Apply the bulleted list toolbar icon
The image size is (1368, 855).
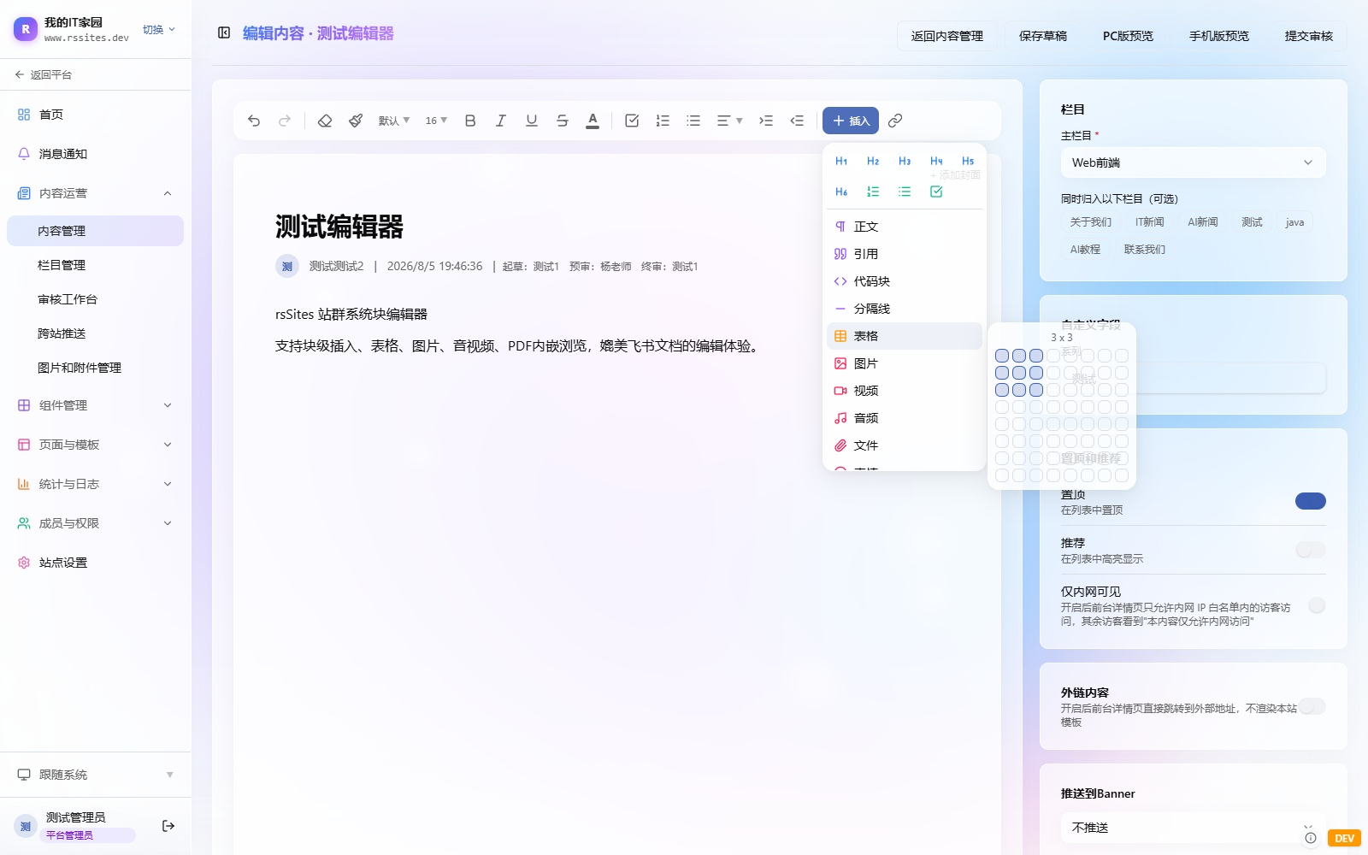[x=693, y=121]
